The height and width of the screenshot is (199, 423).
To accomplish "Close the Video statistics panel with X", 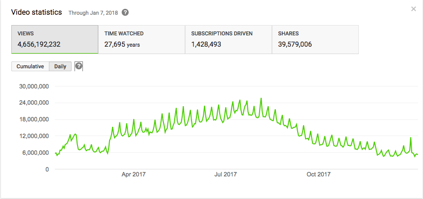I will tap(413, 9).
